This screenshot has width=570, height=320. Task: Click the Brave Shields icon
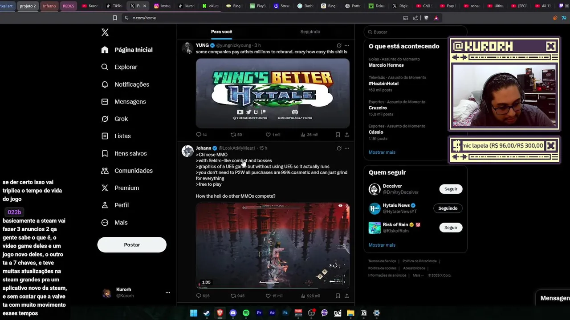point(426,18)
